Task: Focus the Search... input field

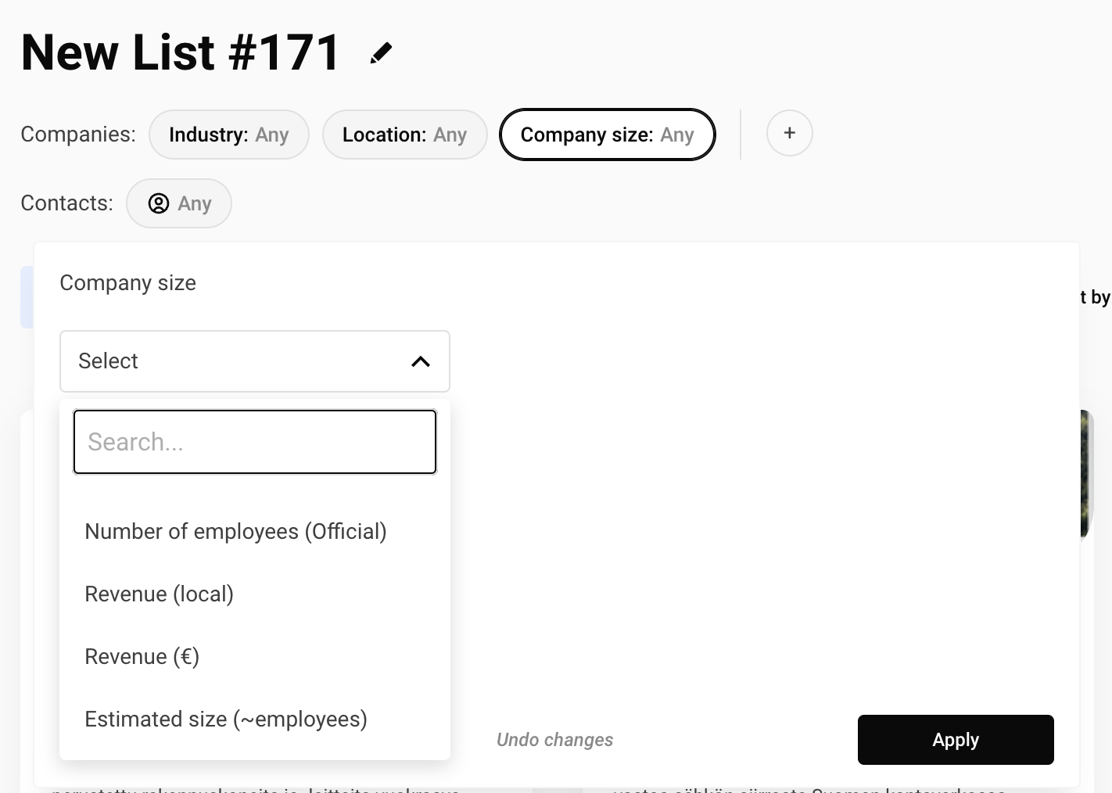Action: [254, 442]
